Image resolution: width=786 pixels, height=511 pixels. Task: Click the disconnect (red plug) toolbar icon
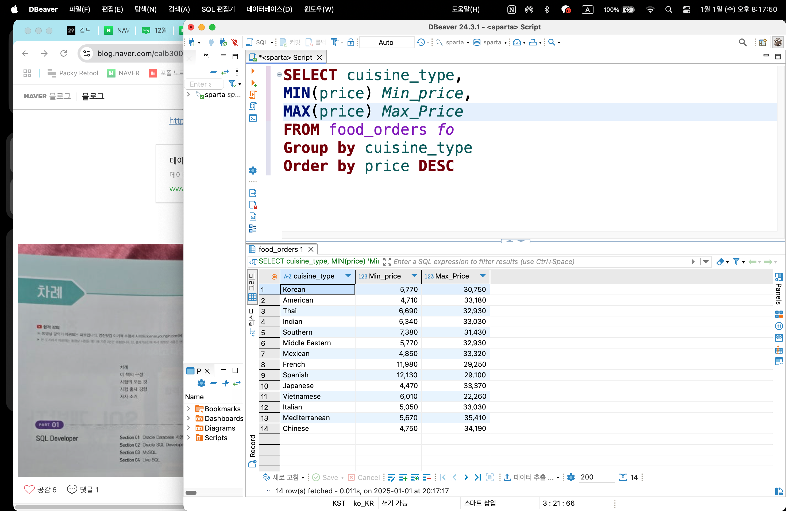coord(234,42)
